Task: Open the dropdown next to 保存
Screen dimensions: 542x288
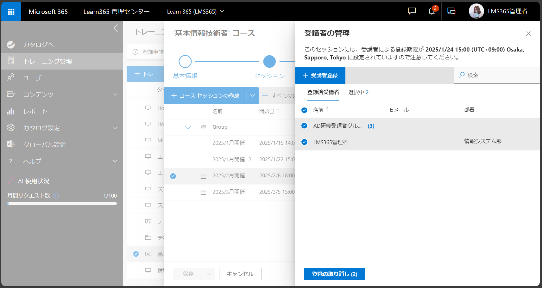Action: [209, 274]
